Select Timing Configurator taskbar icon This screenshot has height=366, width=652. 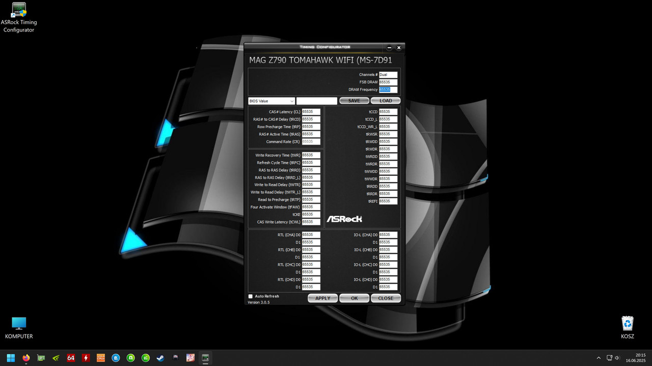[x=205, y=358]
